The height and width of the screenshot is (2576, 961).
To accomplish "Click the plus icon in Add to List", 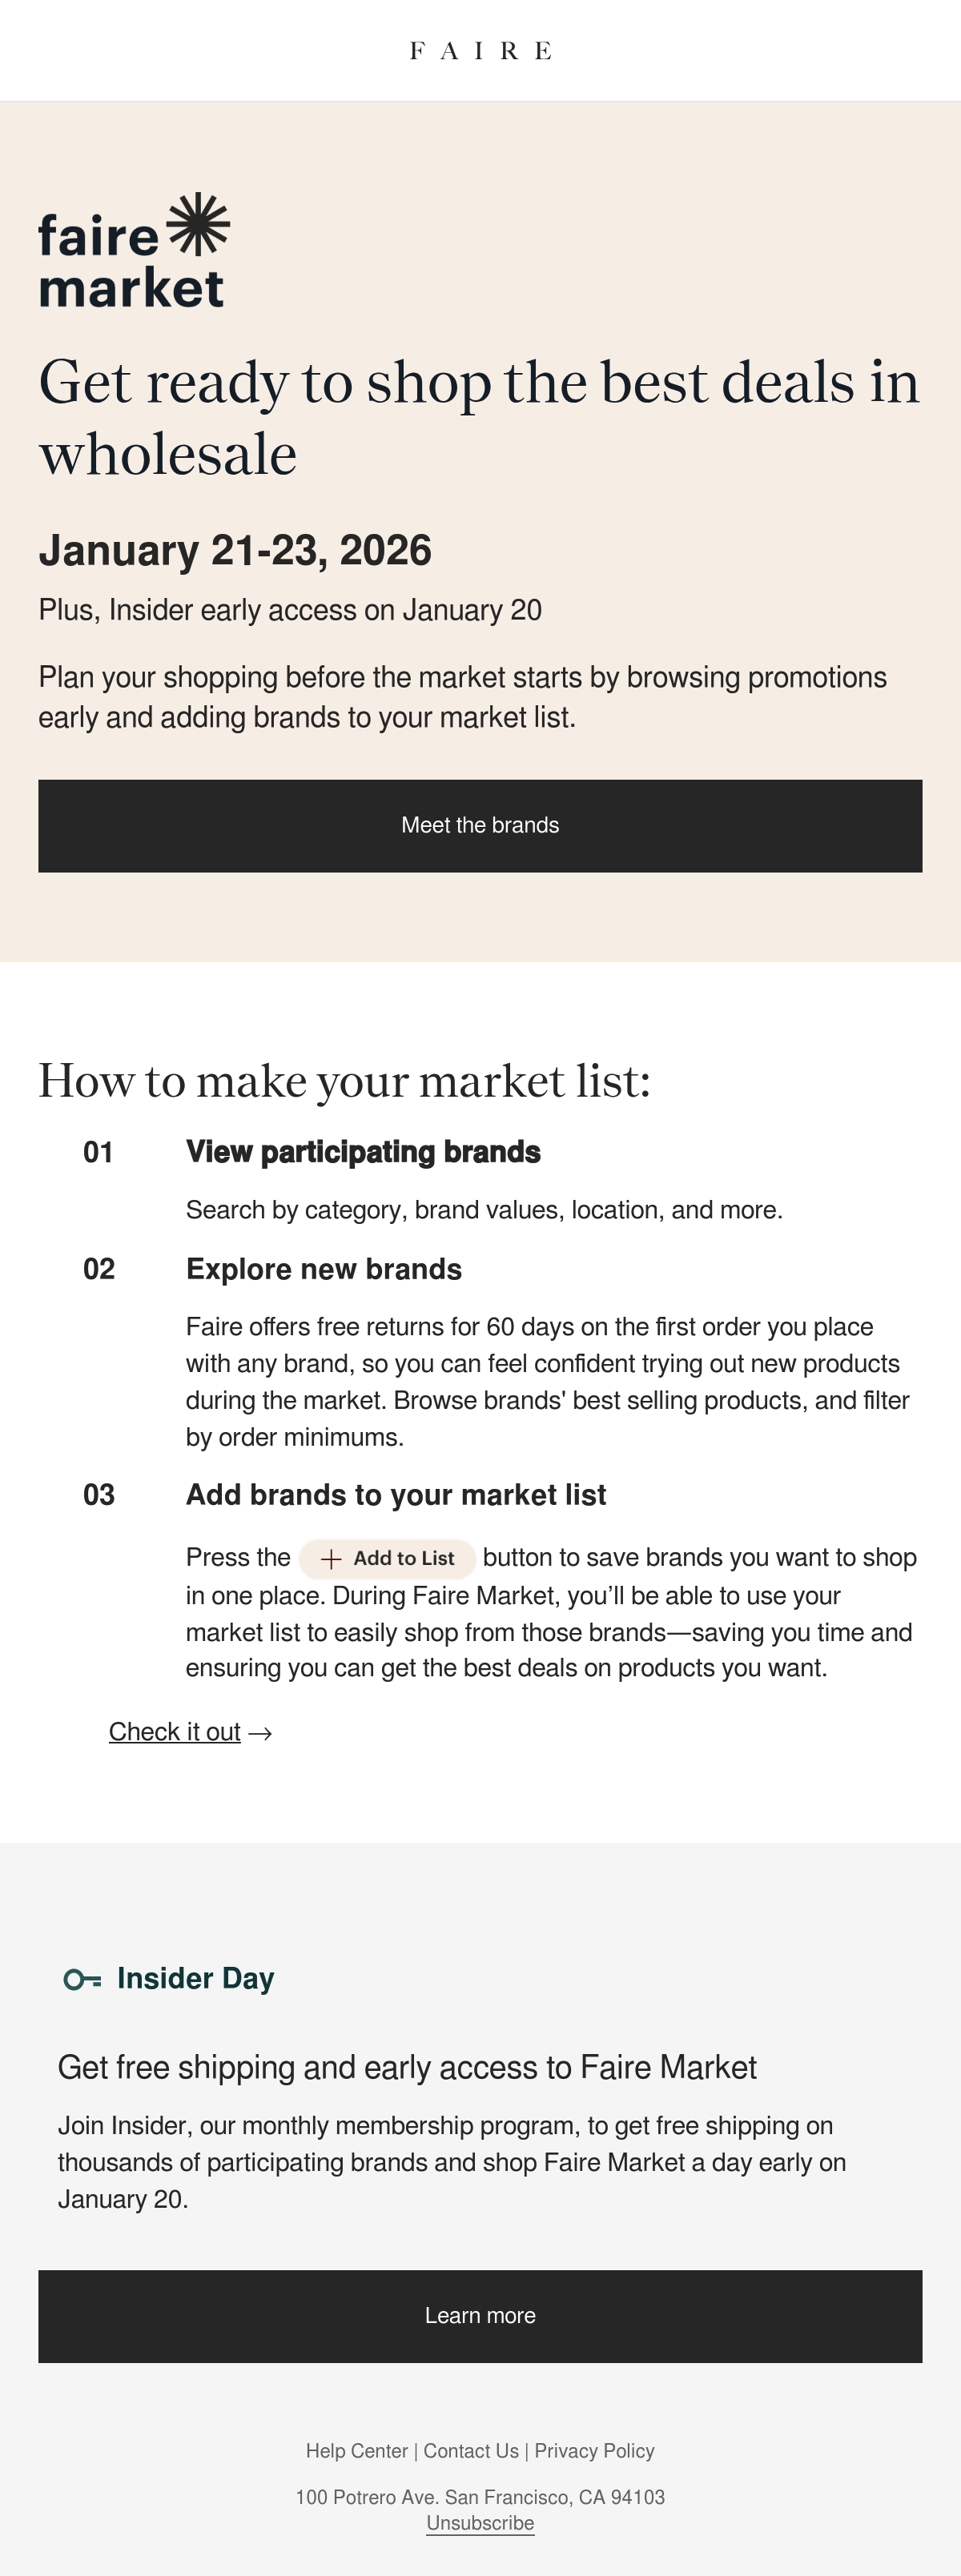I will click(331, 1559).
